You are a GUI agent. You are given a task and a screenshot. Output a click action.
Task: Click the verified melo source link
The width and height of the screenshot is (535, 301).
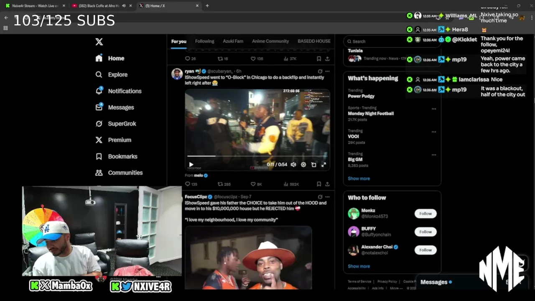201,176
